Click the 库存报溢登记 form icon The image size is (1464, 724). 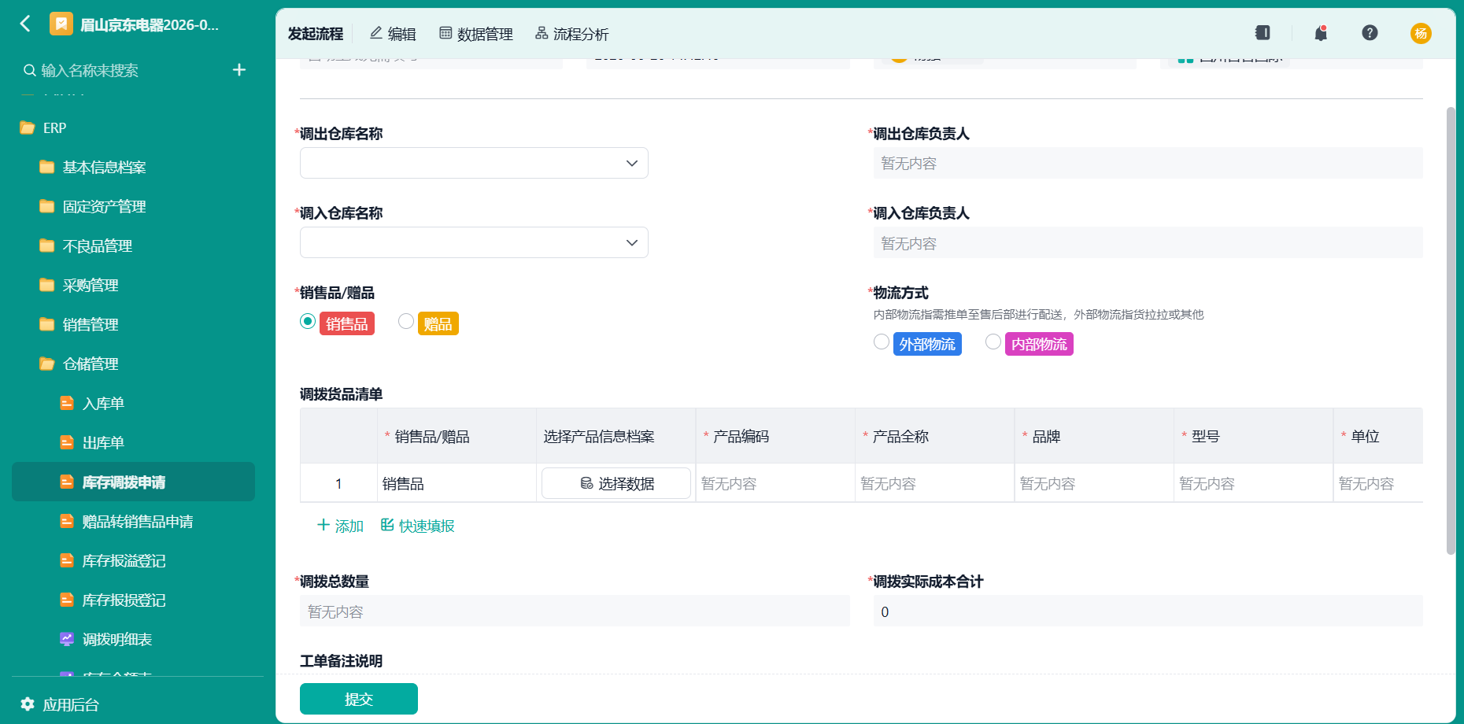click(x=67, y=560)
